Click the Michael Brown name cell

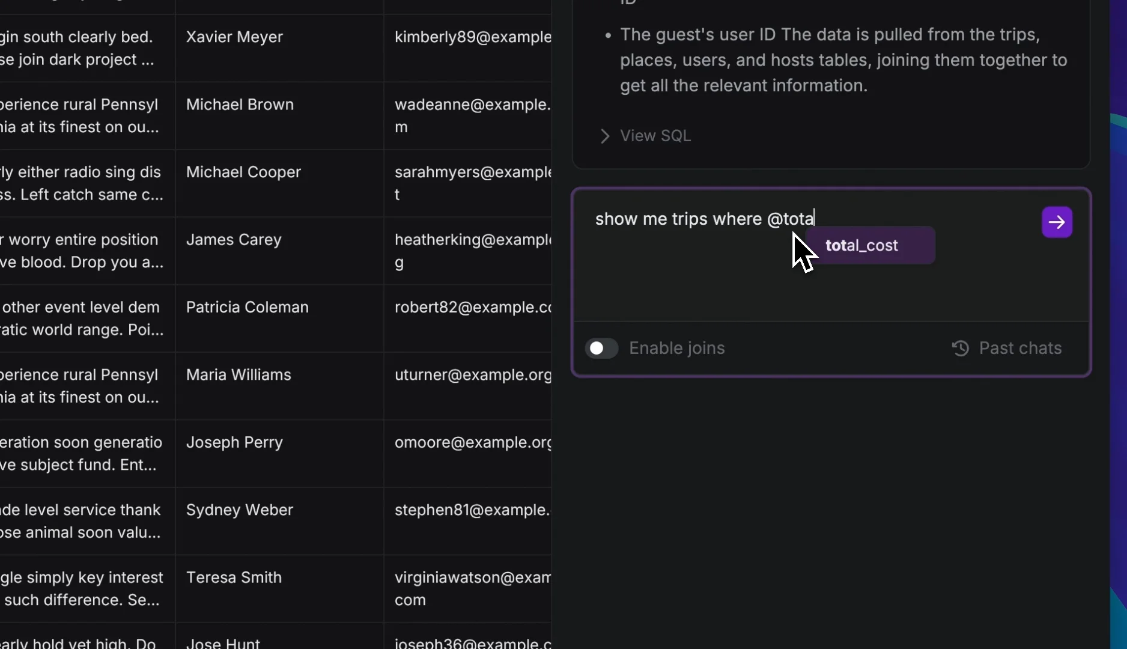click(x=240, y=105)
